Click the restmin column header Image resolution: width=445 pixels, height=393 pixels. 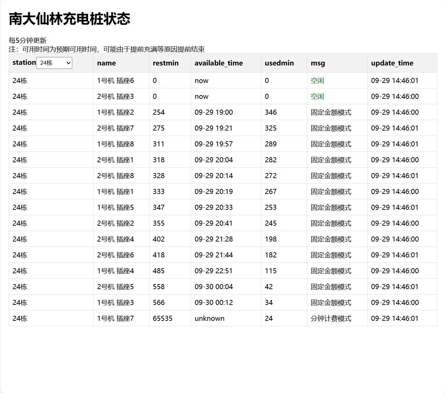pos(165,63)
